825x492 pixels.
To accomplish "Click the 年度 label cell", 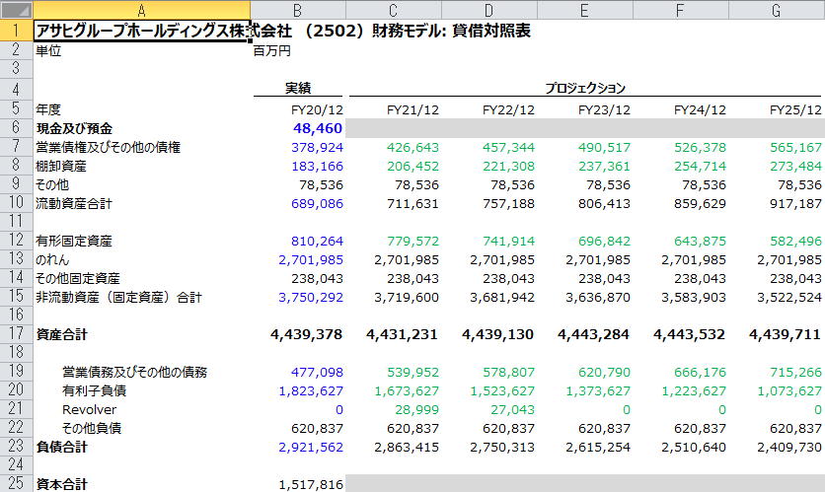I will [48, 109].
